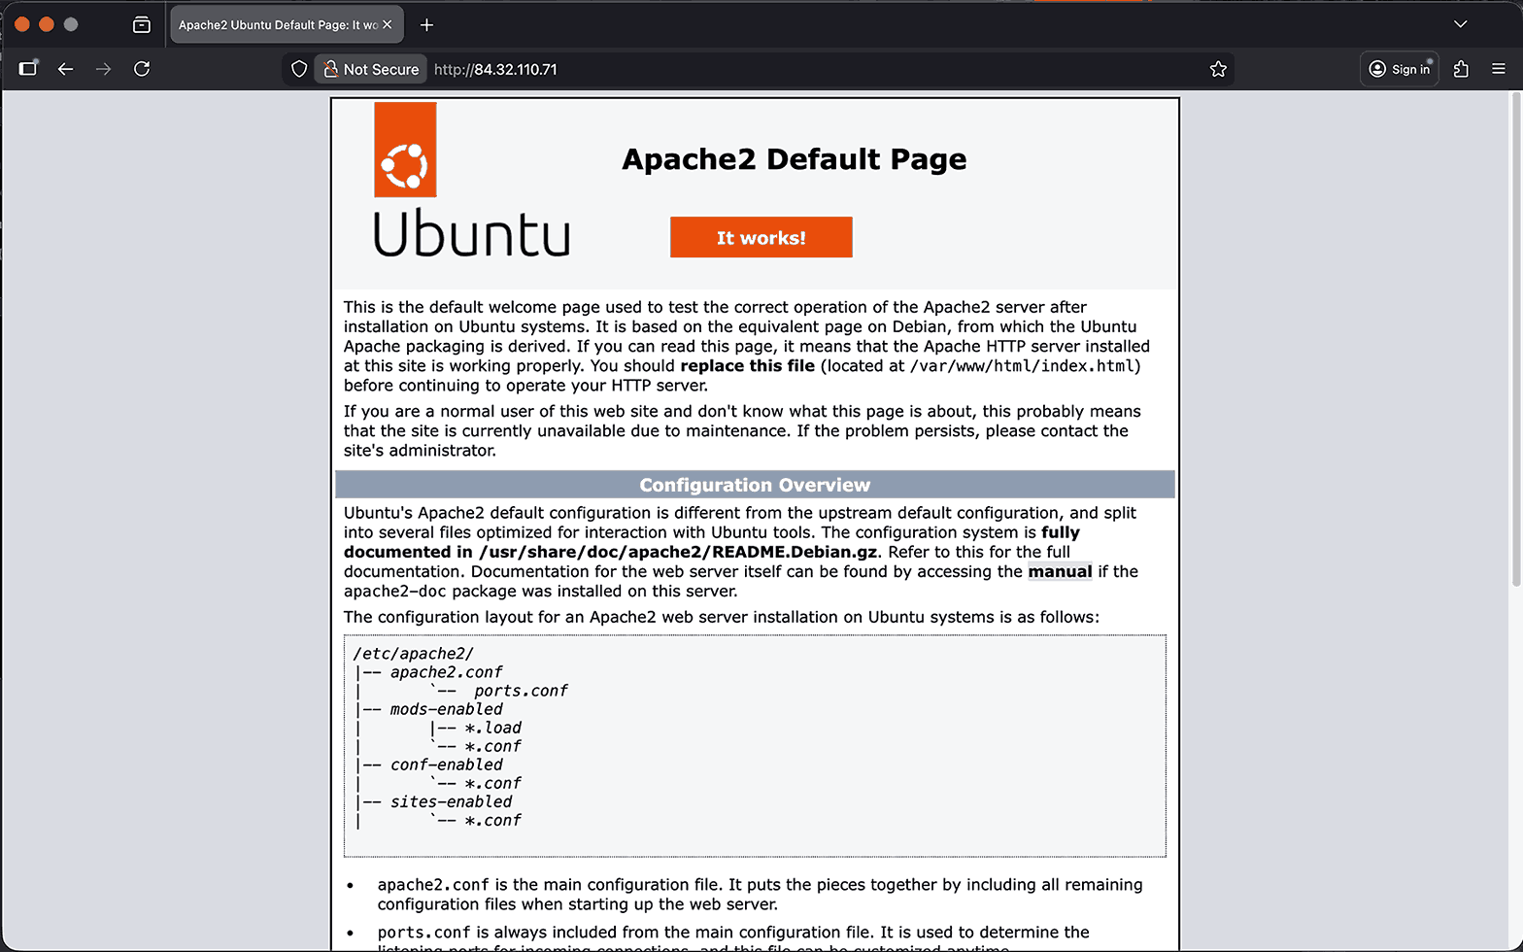This screenshot has height=952, width=1523.
Task: Bookmark this page with the star
Action: pos(1218,69)
